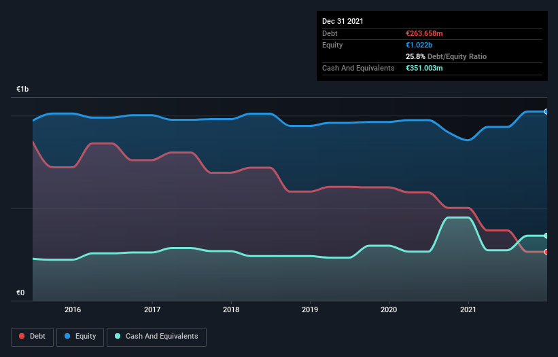This screenshot has width=558, height=357.
Task: Click the Debt label in tooltip
Action: tap(330, 33)
